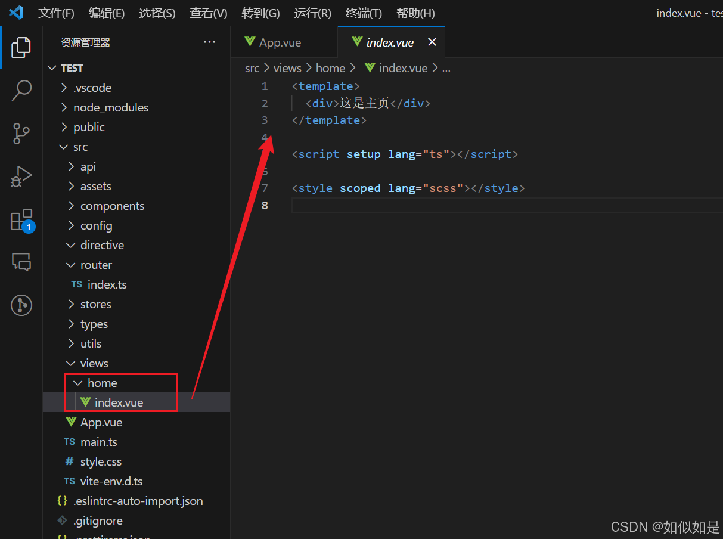Click the VS Code logo icon
The height and width of the screenshot is (539, 723).
(x=16, y=13)
